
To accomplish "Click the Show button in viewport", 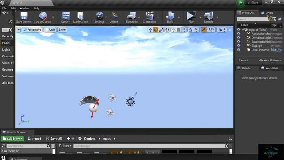I will click(62, 30).
